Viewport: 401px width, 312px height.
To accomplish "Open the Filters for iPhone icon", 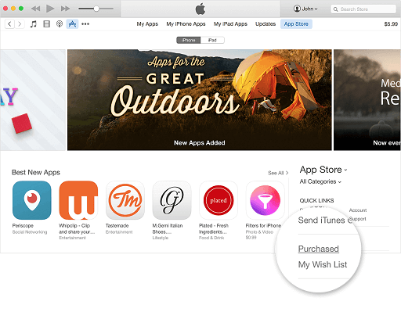I will (265, 200).
